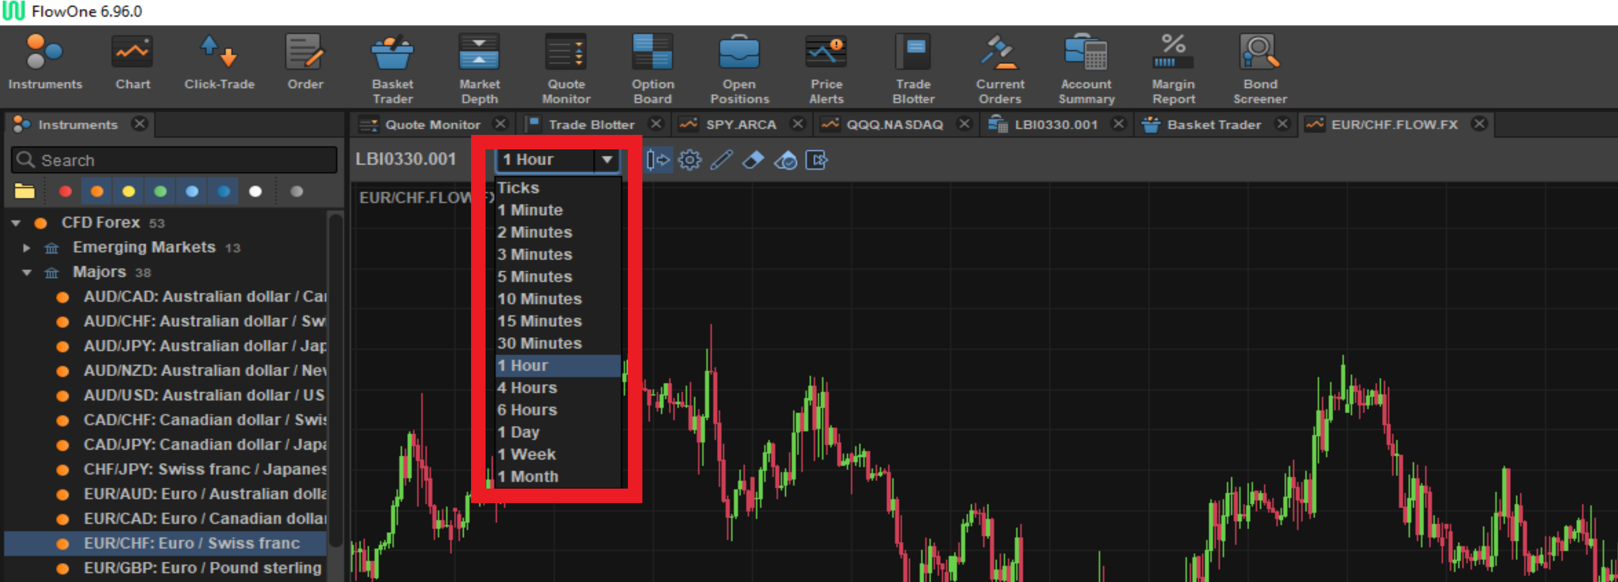Expand the Emerging Markets group
Viewport: 1618px width, 582px height.
pos(26,247)
